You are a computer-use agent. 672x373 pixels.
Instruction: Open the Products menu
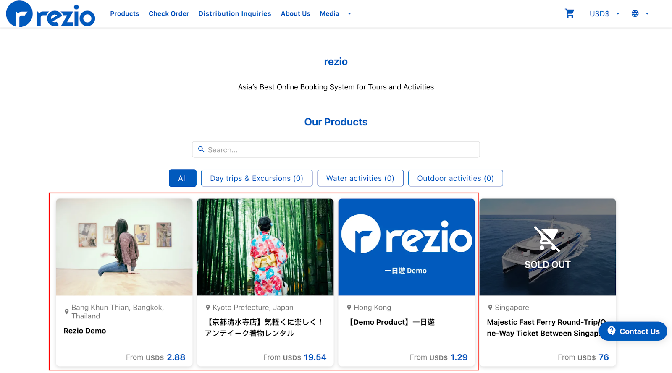pyautogui.click(x=125, y=13)
